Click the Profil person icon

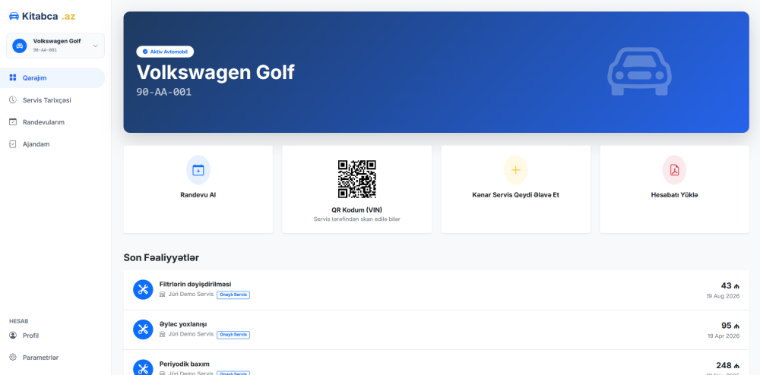13,336
